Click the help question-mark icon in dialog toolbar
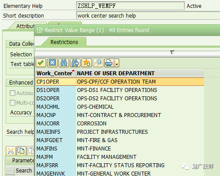 tap(98, 63)
